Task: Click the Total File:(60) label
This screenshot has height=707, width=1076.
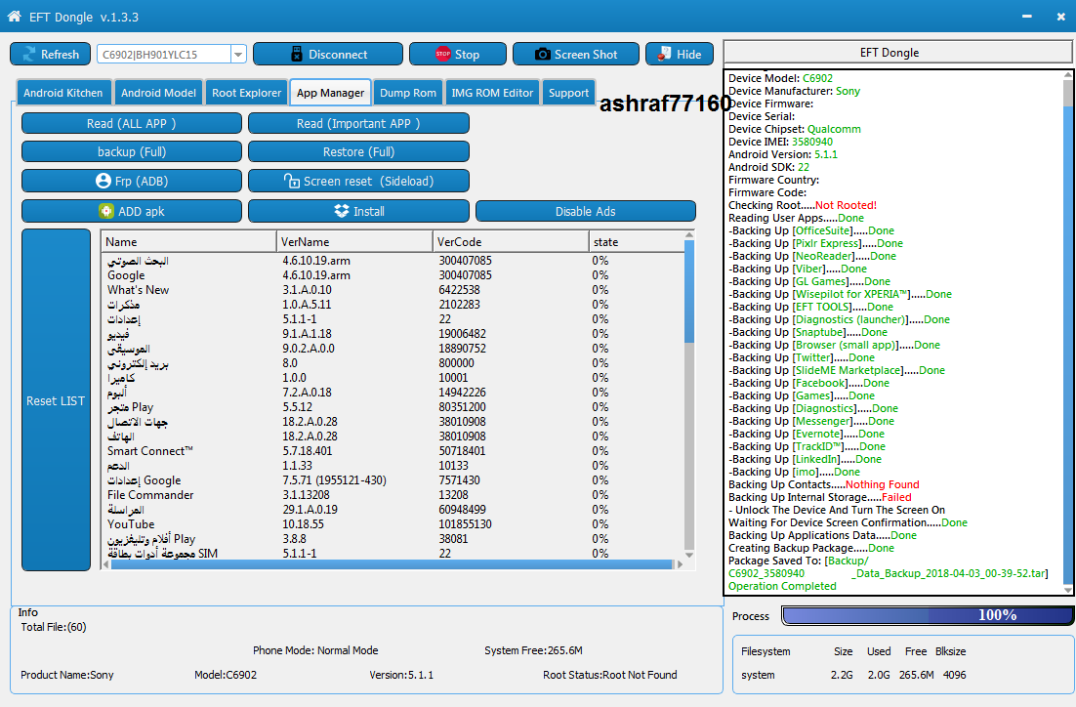Action: [54, 627]
